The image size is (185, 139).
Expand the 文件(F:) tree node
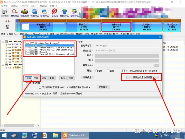6,59
